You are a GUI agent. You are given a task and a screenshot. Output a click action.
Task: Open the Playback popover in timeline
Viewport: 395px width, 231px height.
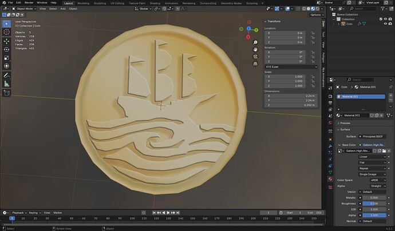19,213
